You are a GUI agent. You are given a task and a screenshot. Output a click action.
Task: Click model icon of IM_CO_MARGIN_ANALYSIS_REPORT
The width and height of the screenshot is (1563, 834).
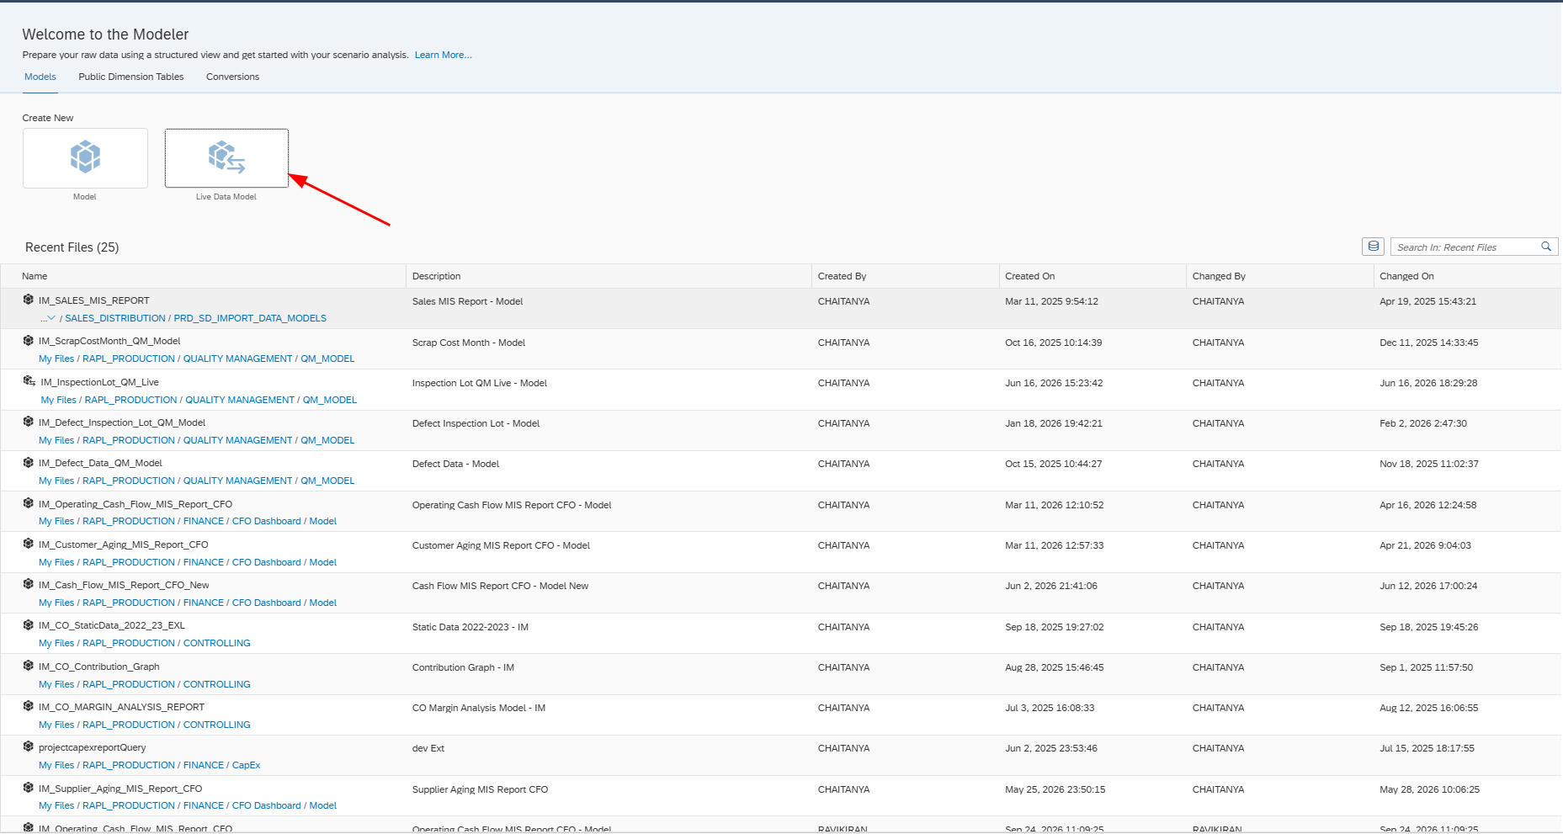(x=29, y=706)
